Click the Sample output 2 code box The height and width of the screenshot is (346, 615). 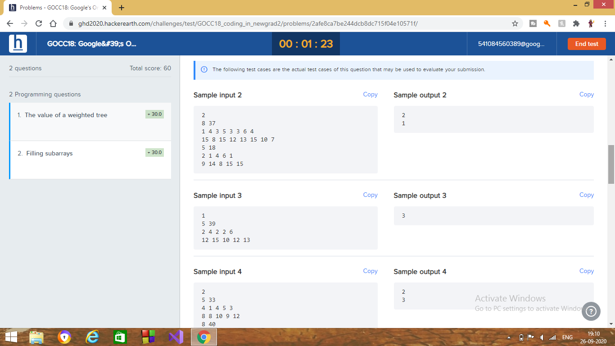[493, 119]
